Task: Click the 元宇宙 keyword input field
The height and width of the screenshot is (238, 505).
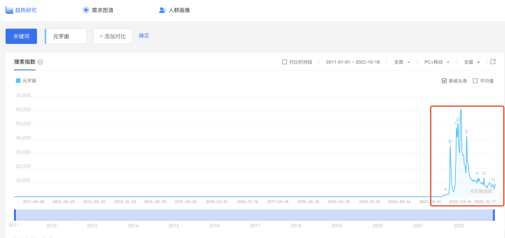Action: 66,36
